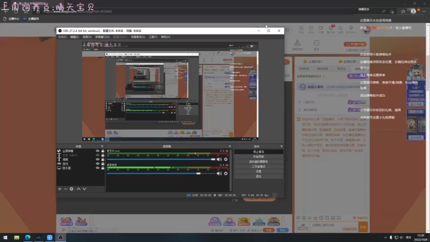
Task: Open 停靠窗口(D) menu in OBS
Action: tap(102, 37)
